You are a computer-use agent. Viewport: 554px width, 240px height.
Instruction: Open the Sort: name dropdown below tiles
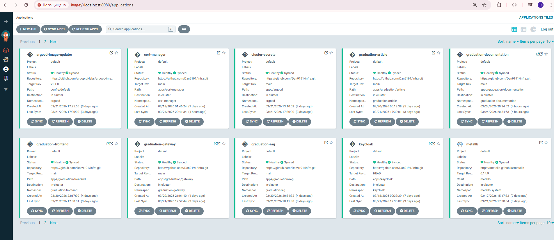click(508, 223)
